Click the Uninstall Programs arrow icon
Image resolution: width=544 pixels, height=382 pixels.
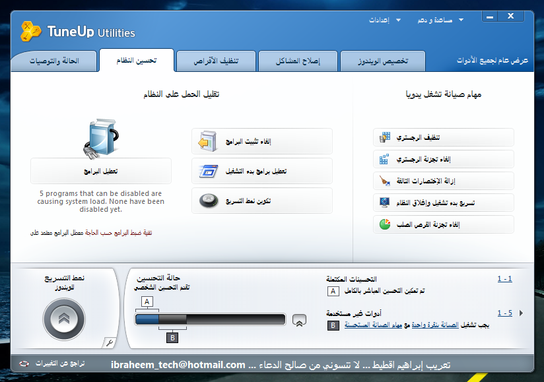click(x=208, y=141)
